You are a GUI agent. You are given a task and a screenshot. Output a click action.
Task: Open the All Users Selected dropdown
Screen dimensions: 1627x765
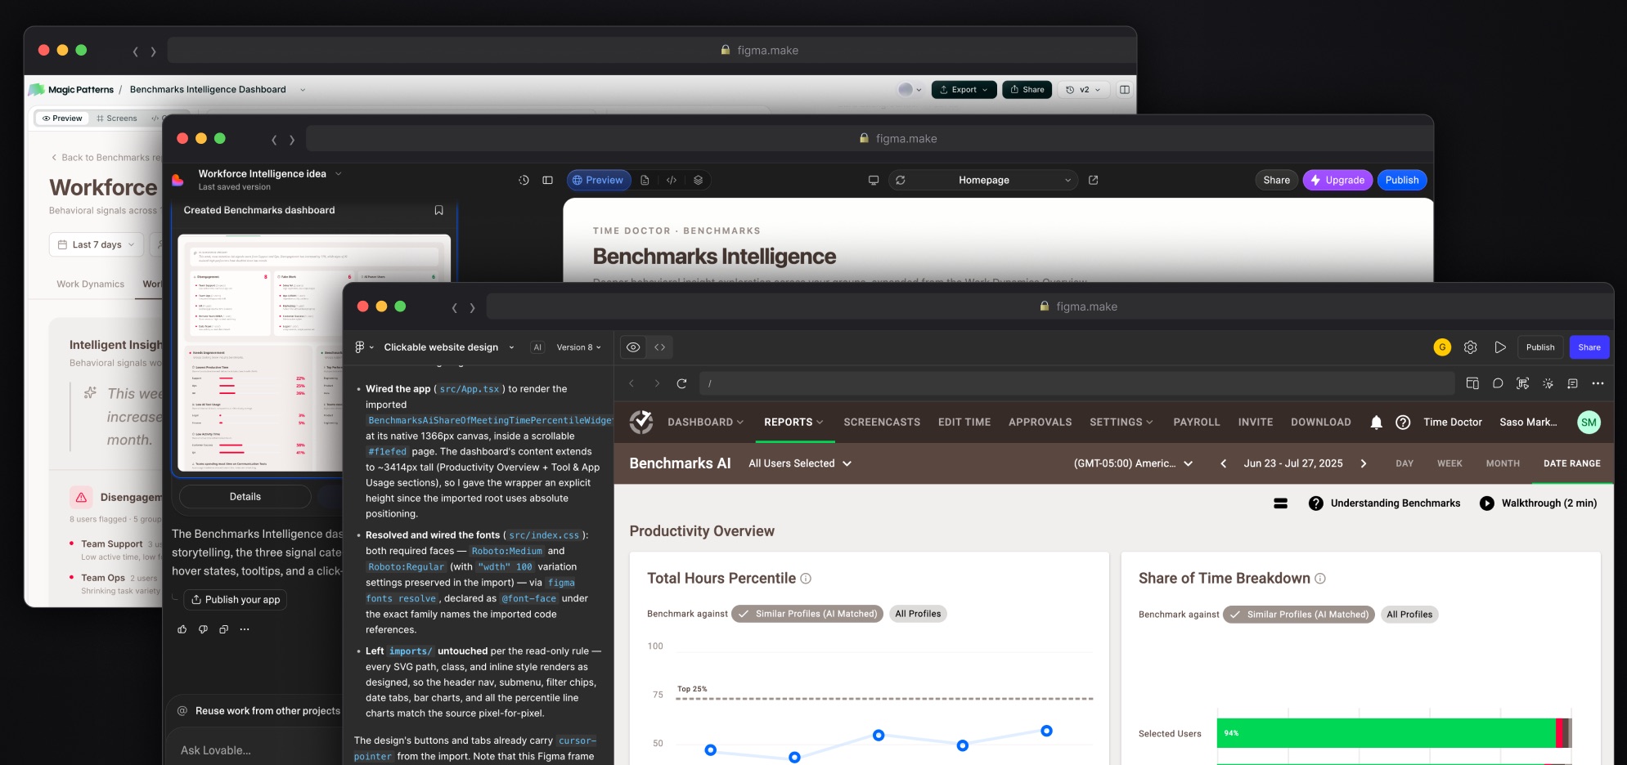800,463
